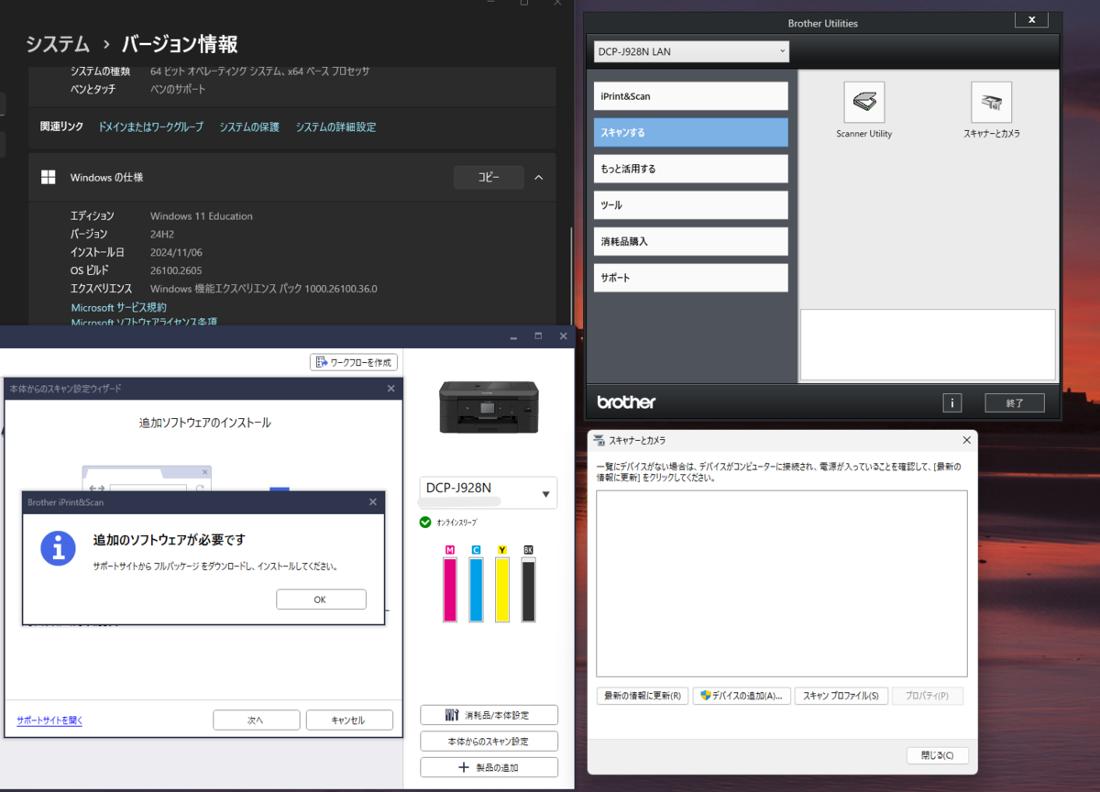Click the install date 2024/11/06
Screen dimensions: 1100x792
pyautogui.click(x=175, y=252)
